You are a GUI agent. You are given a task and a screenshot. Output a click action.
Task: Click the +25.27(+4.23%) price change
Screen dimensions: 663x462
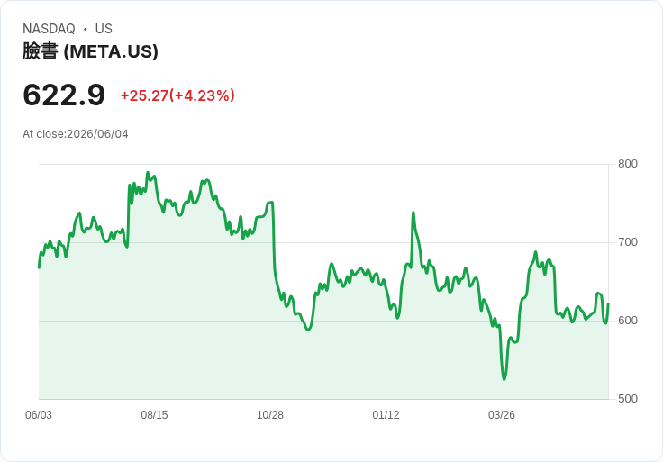coord(177,95)
